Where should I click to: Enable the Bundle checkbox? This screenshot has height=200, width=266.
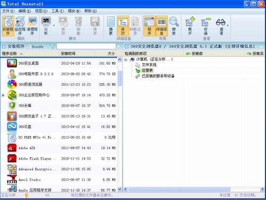pyautogui.click(x=29, y=46)
